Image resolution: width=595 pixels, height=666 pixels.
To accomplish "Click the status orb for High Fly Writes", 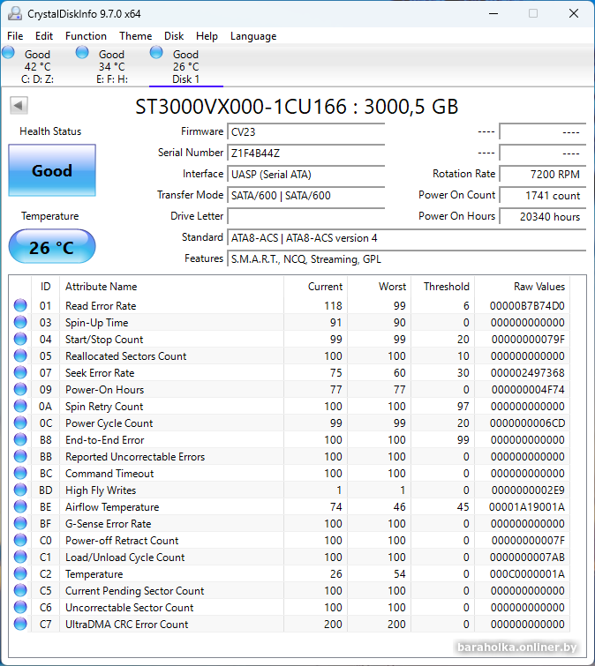I will [20, 490].
